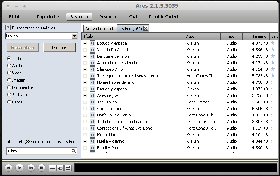Image resolution: width=280 pixels, height=176 pixels.
Task: Click the black player progress display
Action: tap(176, 168)
